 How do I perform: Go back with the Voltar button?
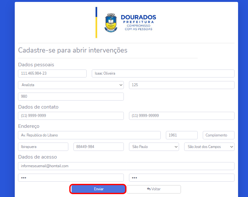pyautogui.click(x=154, y=189)
